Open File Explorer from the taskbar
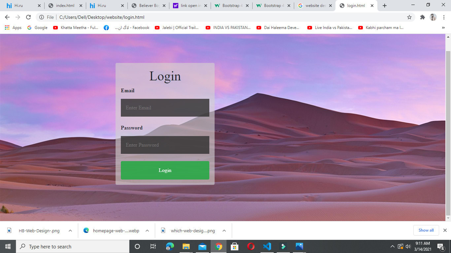This screenshot has height=253, width=451. (186, 246)
